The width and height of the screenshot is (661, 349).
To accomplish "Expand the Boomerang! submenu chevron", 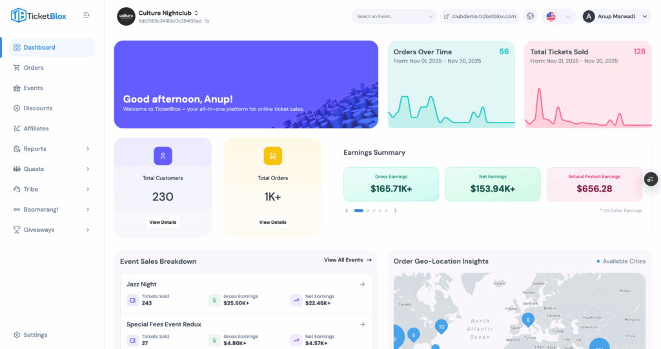I will tap(88, 209).
